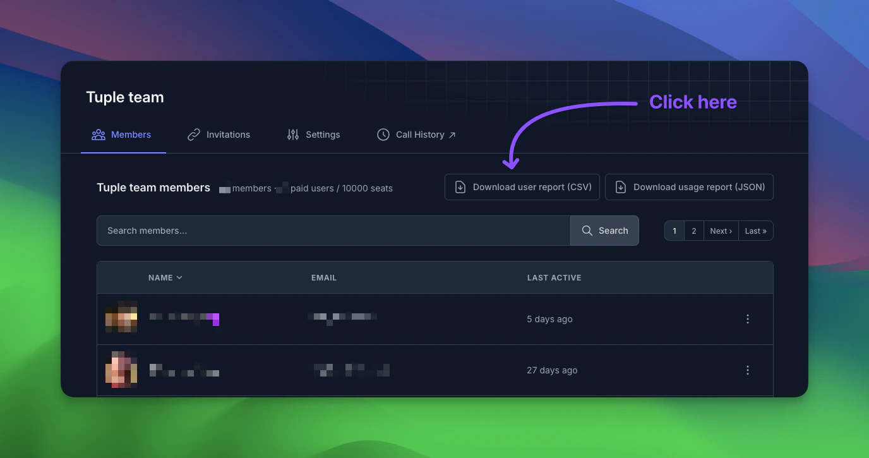Viewport: 869px width, 458px height.
Task: Click the Call History clock icon
Action: pos(383,135)
